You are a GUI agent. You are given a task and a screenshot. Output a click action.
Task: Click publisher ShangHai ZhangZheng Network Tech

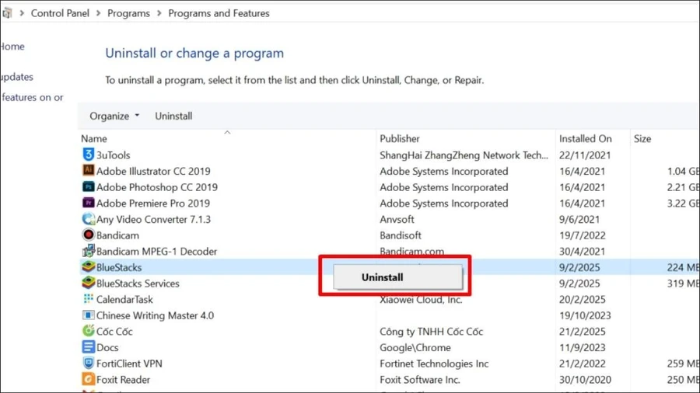(x=464, y=155)
